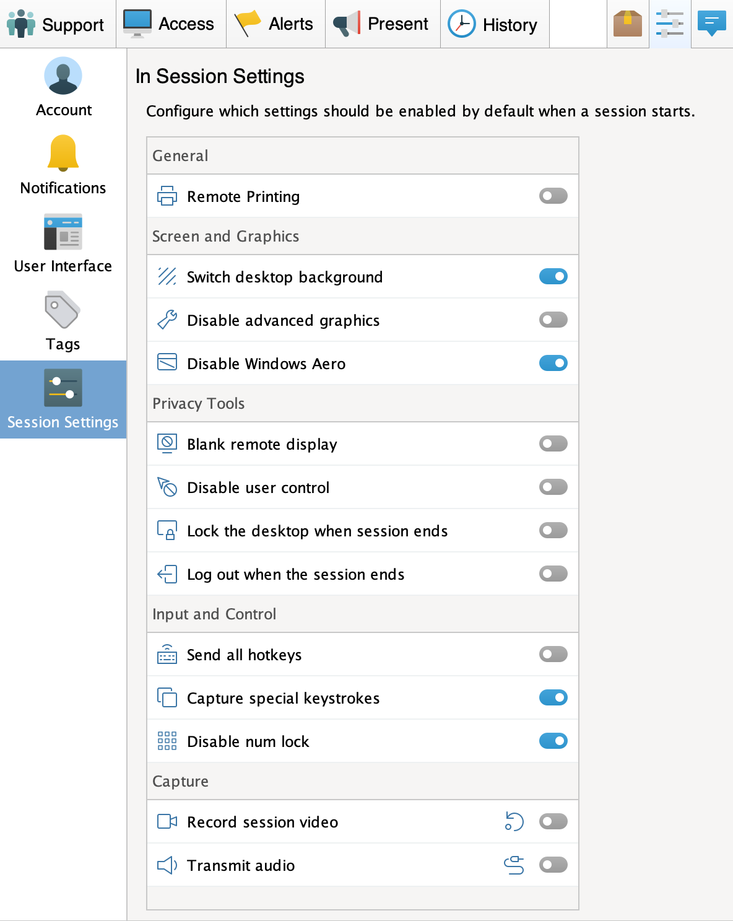Click the restart options icon on Record session video row
This screenshot has height=921, width=733.
click(514, 821)
